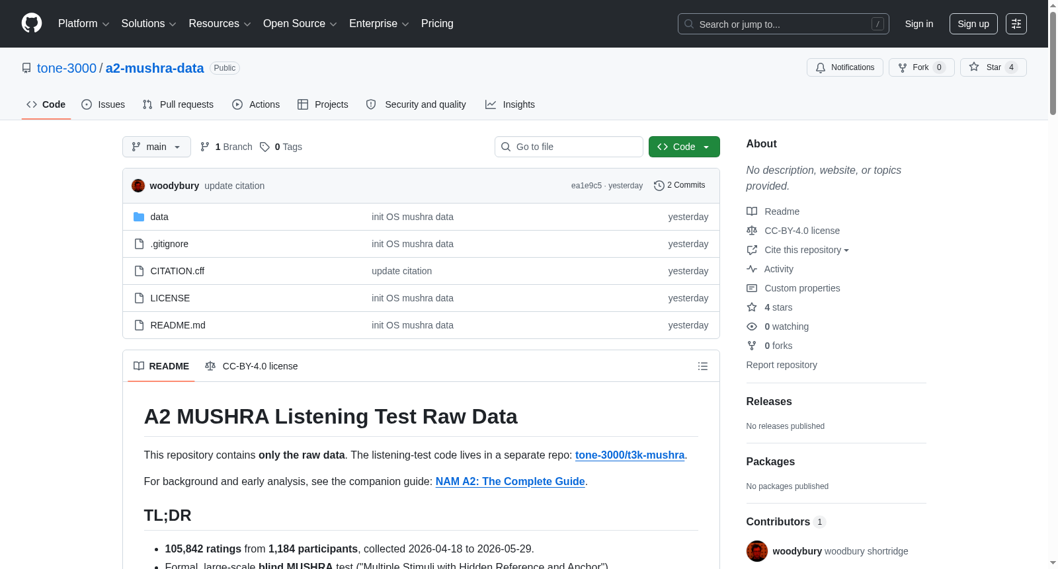The image size is (1058, 569).
Task: Click the Sign in link
Action: [919, 24]
